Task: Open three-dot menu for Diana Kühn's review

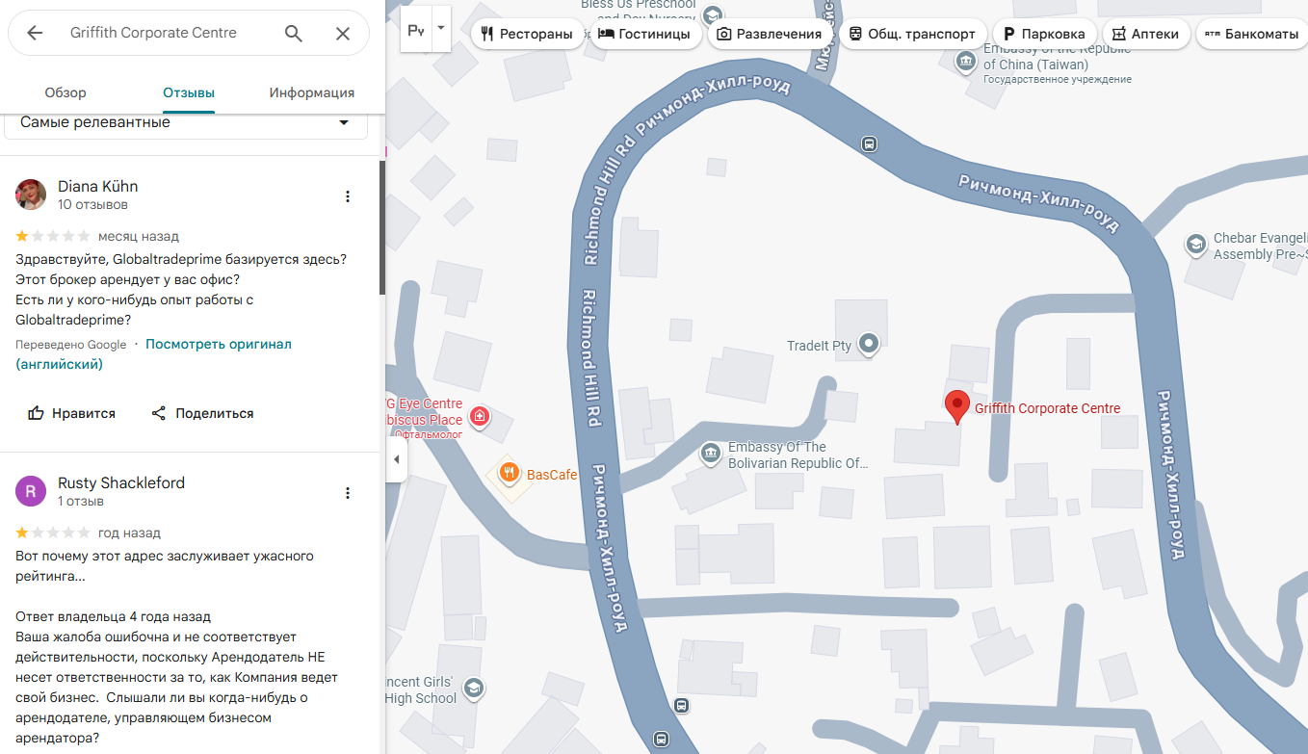Action: pyautogui.click(x=348, y=196)
